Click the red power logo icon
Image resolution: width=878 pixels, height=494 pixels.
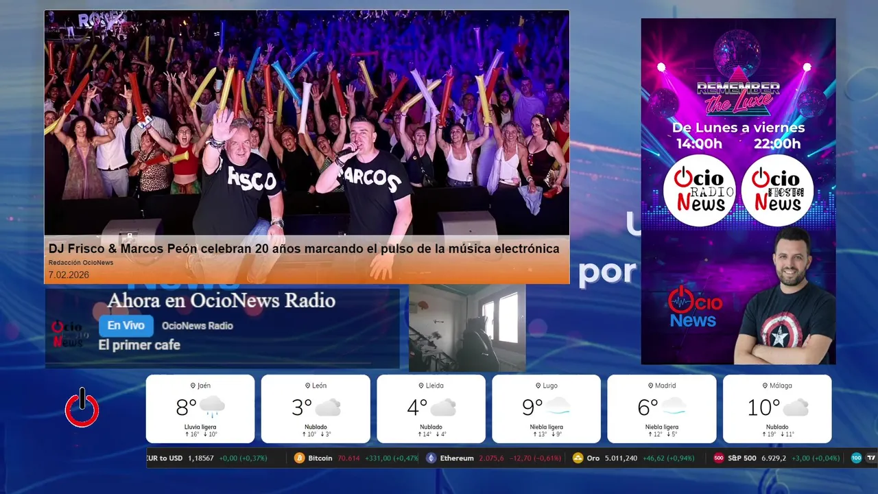click(82, 408)
